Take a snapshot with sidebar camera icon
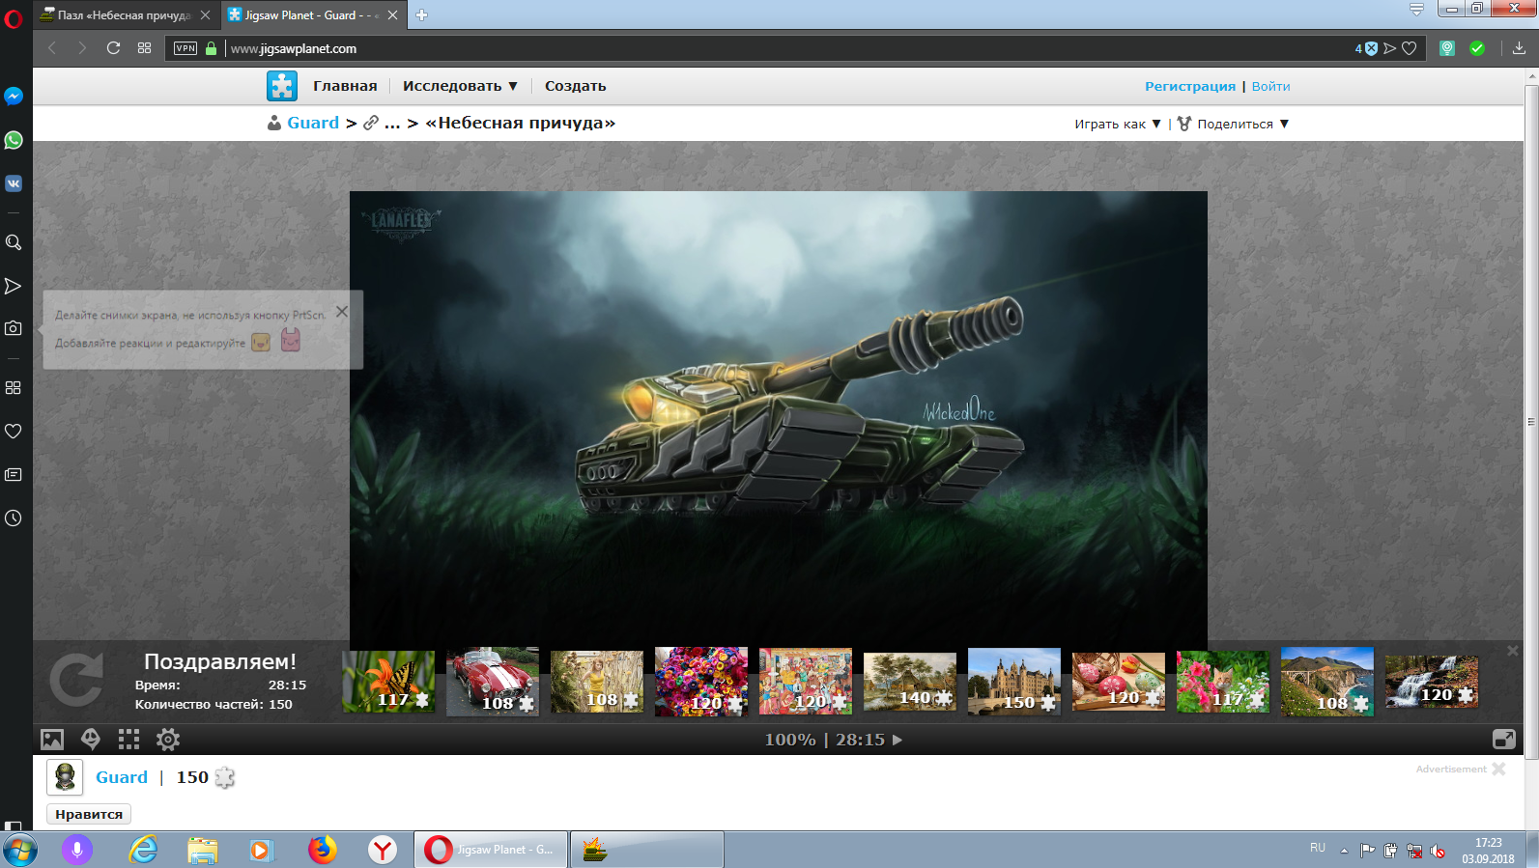This screenshot has height=868, width=1539. 14,328
